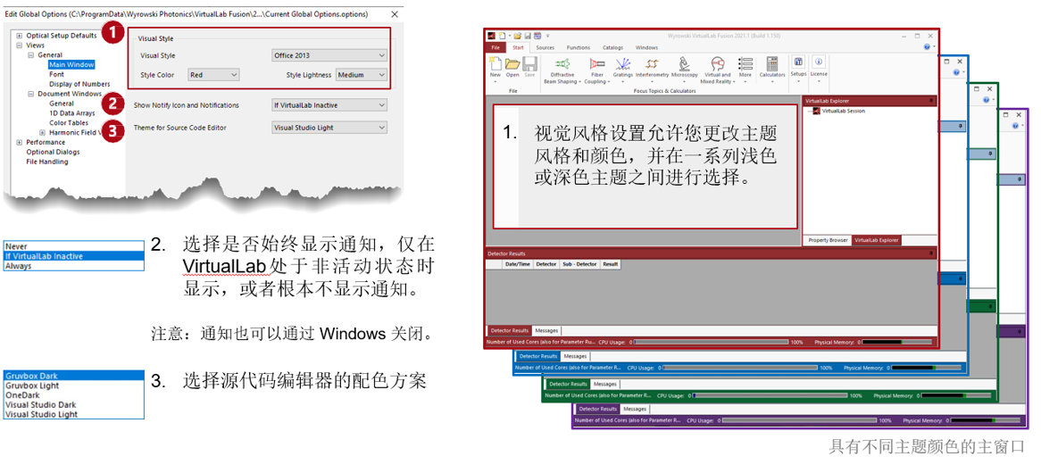The height and width of the screenshot is (473, 1041).
Task: Open Show Notify Icon and Notifications dropdown
Action: point(329,104)
